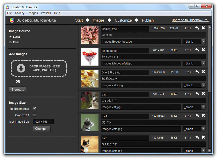Click the image list scrollbar thumb

click(x=210, y=60)
